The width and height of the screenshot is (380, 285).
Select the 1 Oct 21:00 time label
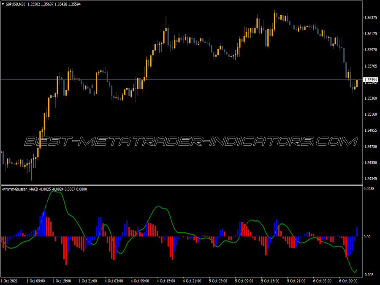[88, 281]
